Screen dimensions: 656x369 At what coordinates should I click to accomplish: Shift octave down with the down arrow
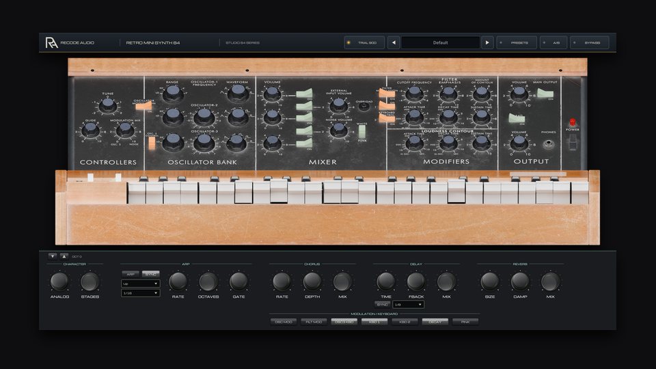[x=53, y=256]
